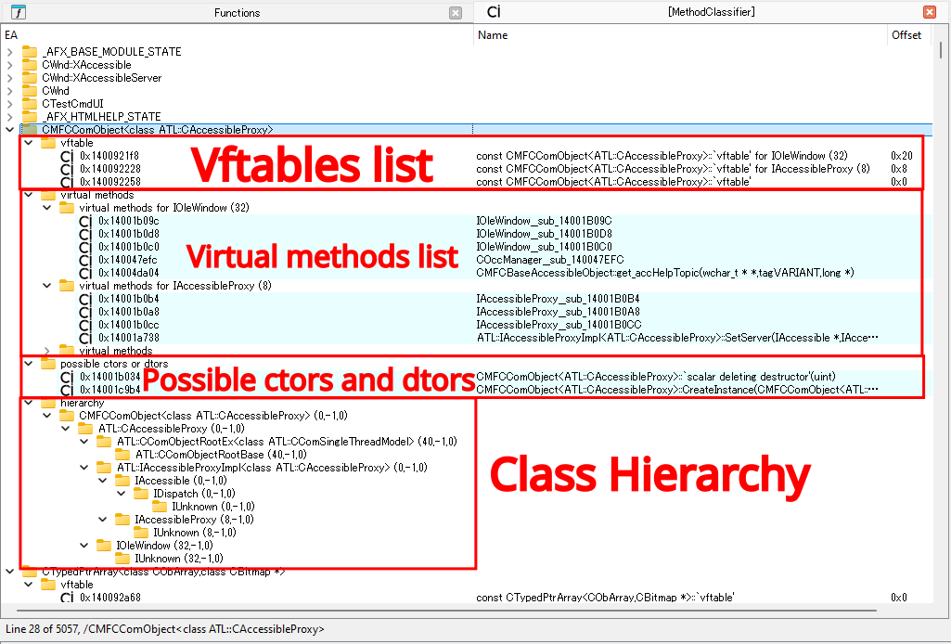Close the Functions tab
The height and width of the screenshot is (644, 951).
[x=456, y=13]
